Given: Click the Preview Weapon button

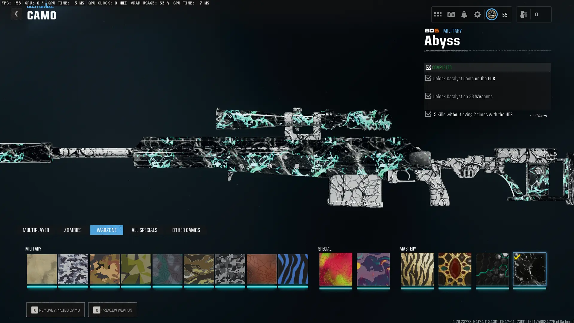Looking at the screenshot, I should tap(112, 310).
